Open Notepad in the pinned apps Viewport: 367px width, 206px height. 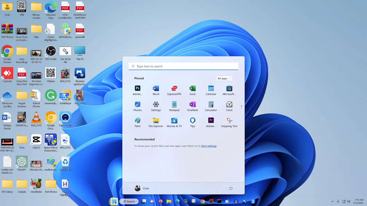[x=174, y=105]
